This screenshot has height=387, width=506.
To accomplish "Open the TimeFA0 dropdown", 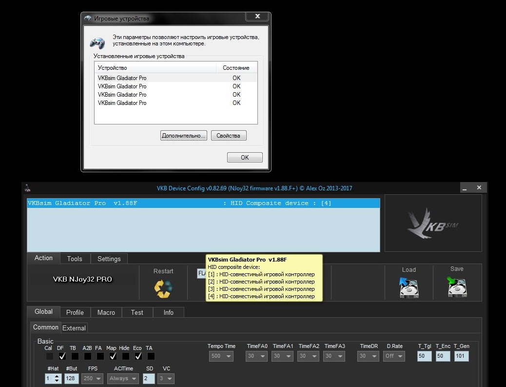I will click(256, 356).
